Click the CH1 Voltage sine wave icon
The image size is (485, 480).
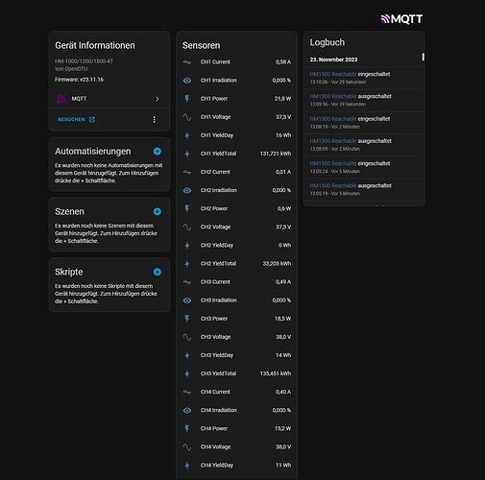click(187, 117)
